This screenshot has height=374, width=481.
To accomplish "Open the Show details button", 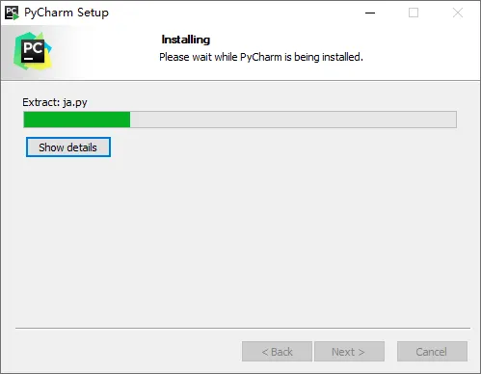I will [x=68, y=147].
